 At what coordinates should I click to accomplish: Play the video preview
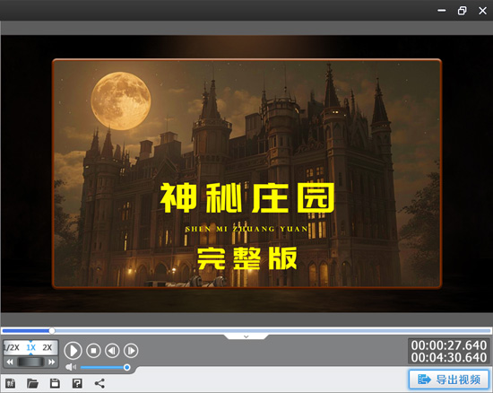point(73,351)
